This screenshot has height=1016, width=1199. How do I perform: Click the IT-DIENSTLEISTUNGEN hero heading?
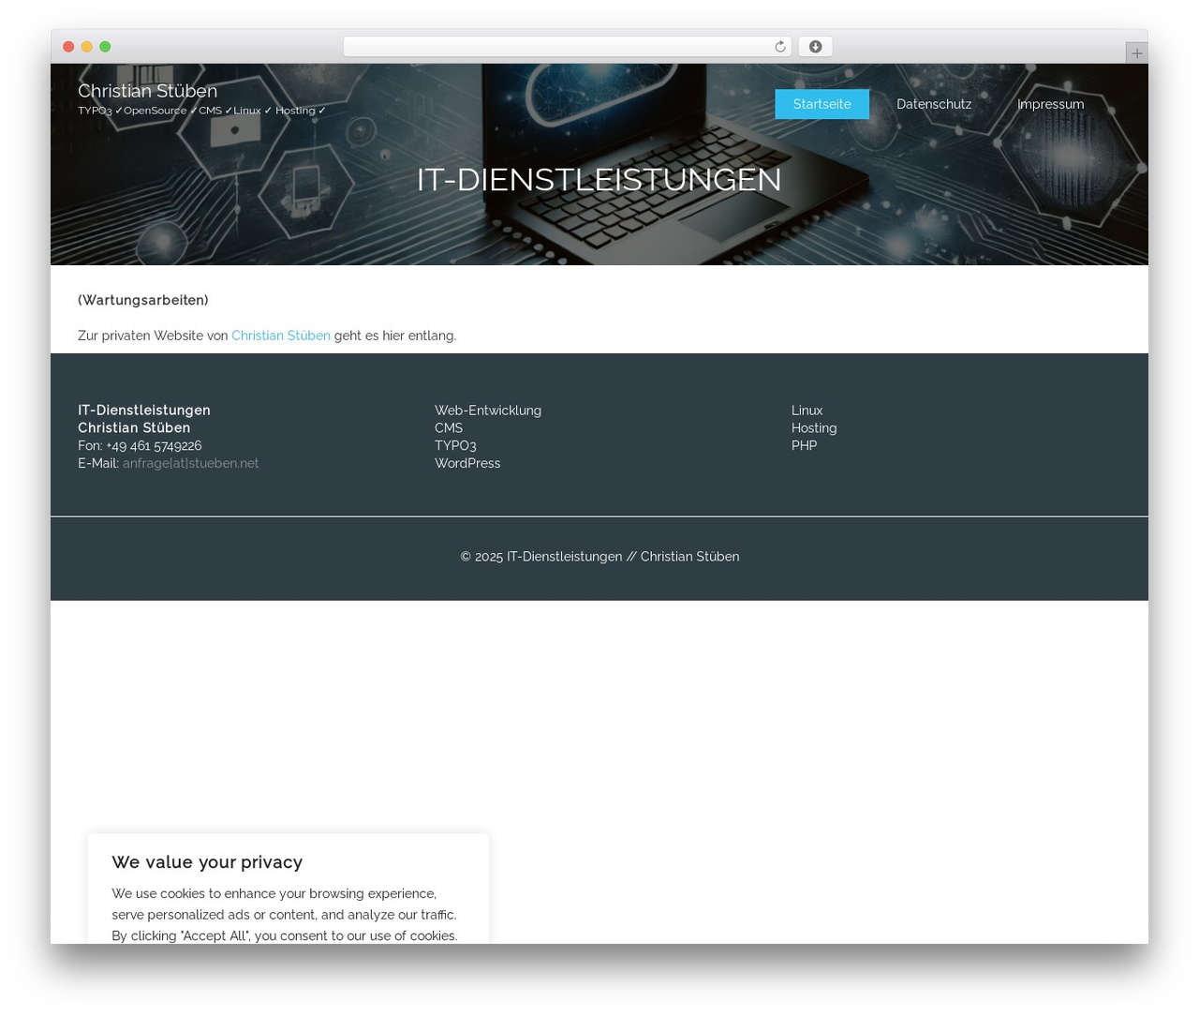click(599, 179)
